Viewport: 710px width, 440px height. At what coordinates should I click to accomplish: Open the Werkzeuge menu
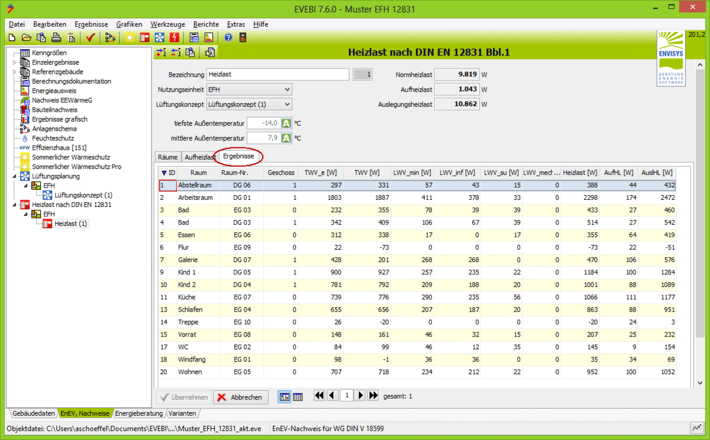(x=168, y=24)
